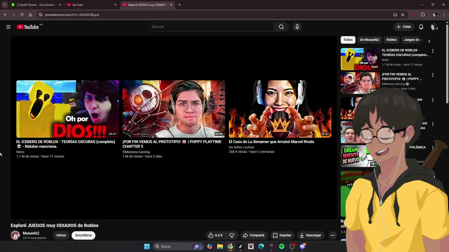Screen dimensions: 449x252
Task: Play the Marvel Rivals streamer end-screen thumbnail
Action: [280, 109]
